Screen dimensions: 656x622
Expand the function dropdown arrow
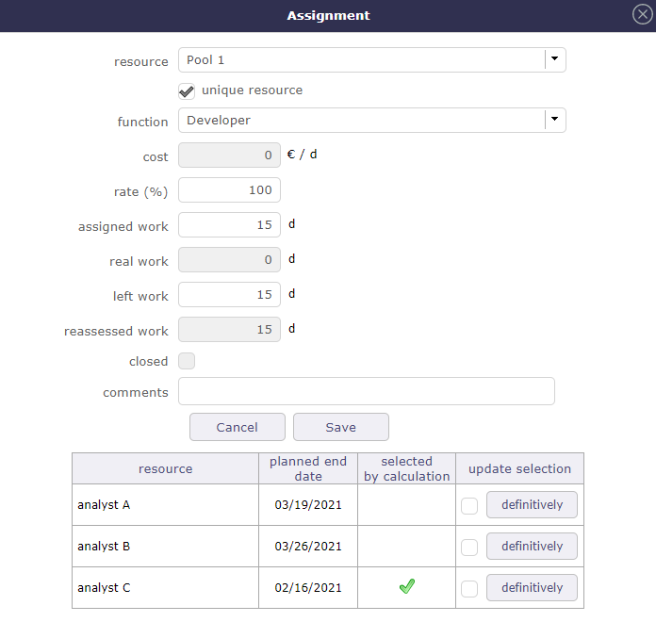click(x=554, y=120)
